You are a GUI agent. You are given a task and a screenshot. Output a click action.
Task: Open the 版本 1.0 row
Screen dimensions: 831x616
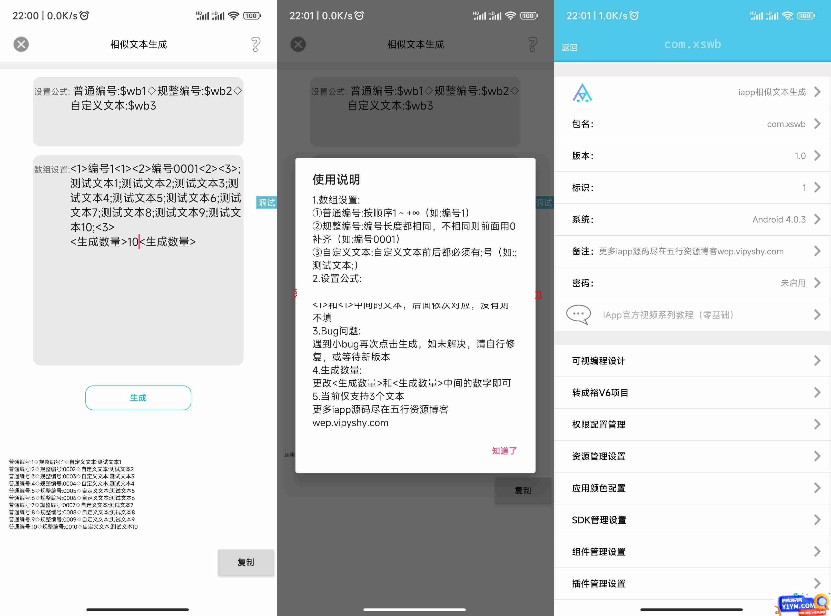pyautogui.click(x=692, y=156)
